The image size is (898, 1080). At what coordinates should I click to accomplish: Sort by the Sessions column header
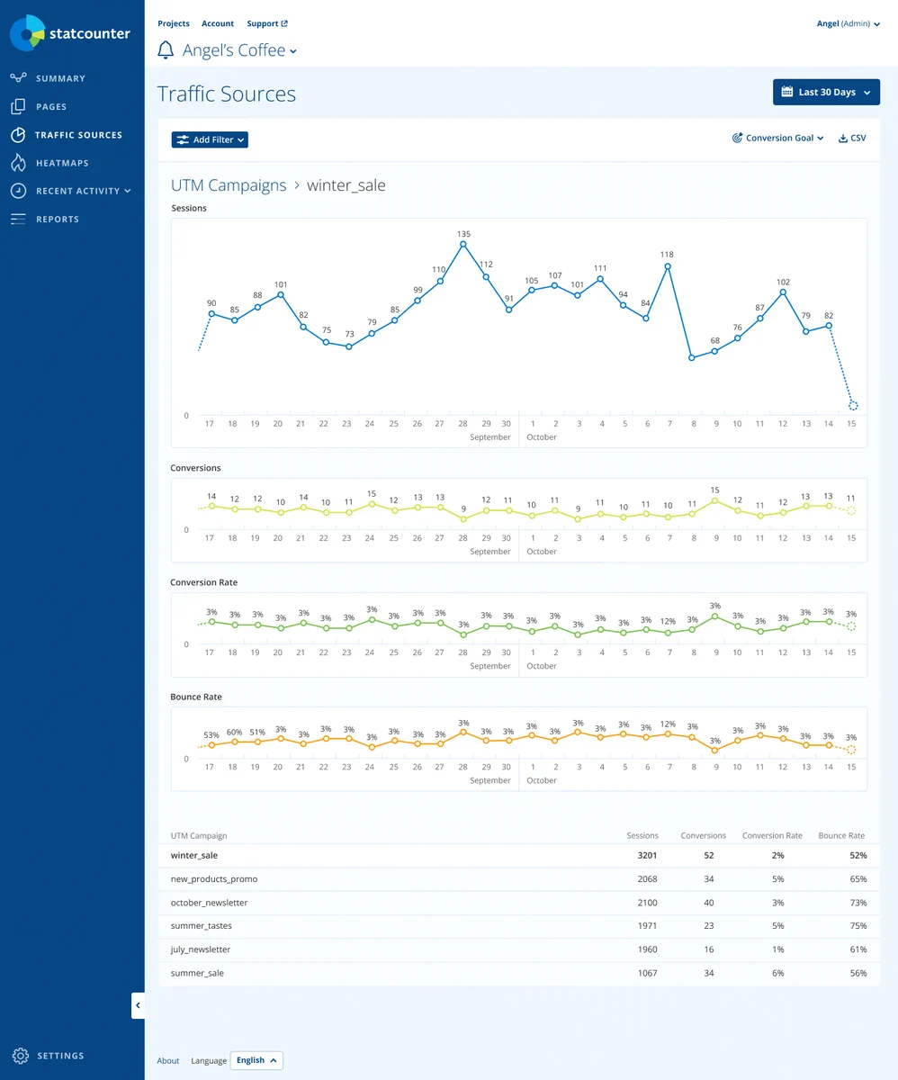click(642, 836)
